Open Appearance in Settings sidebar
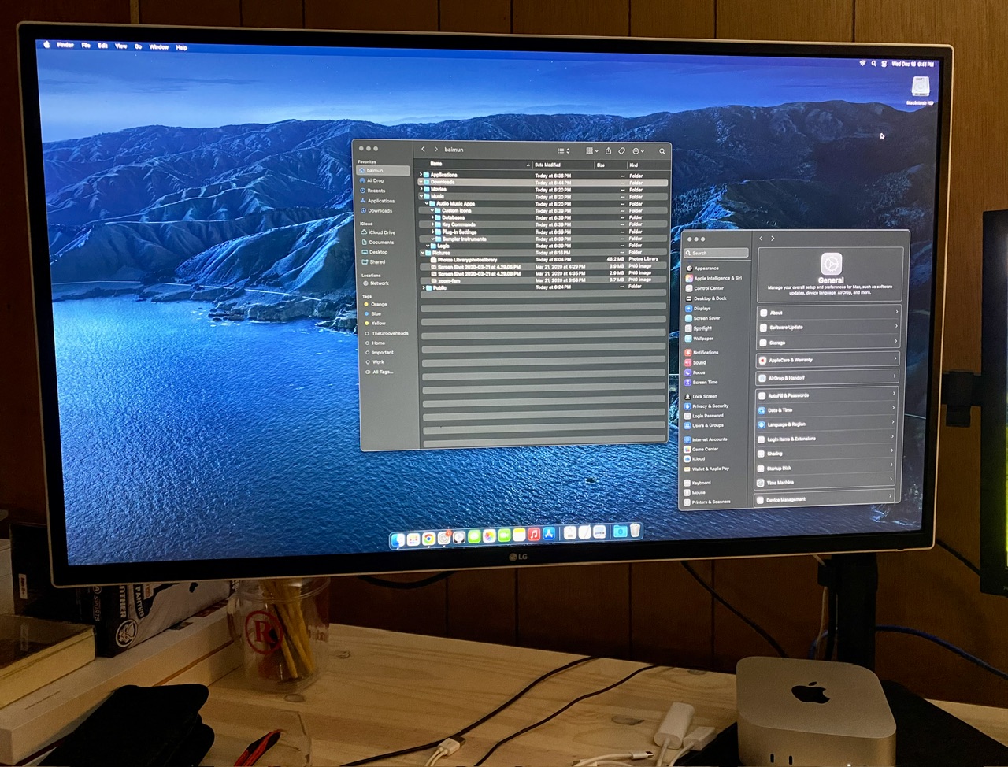 (x=702, y=269)
